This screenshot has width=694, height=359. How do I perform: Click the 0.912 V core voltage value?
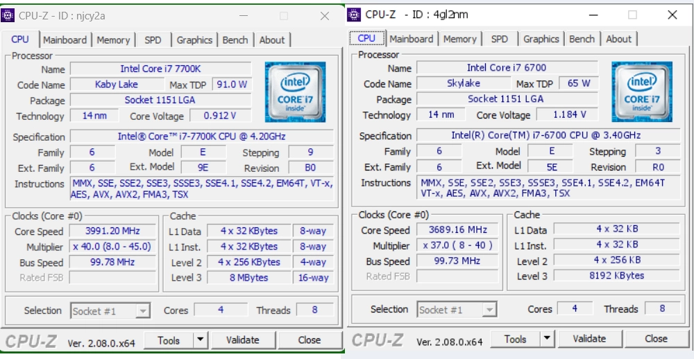point(221,116)
